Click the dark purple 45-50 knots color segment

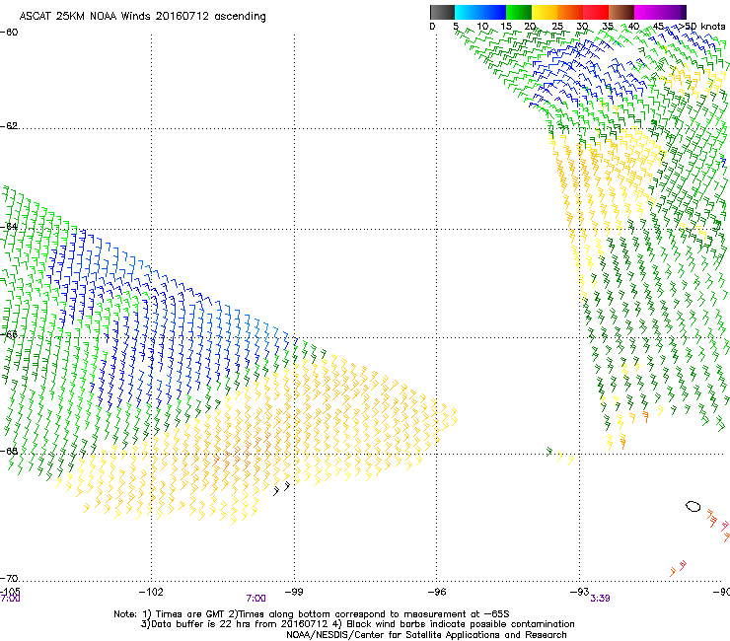tap(673, 12)
